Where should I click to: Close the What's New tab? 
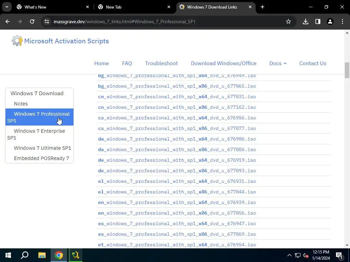click(x=87, y=7)
